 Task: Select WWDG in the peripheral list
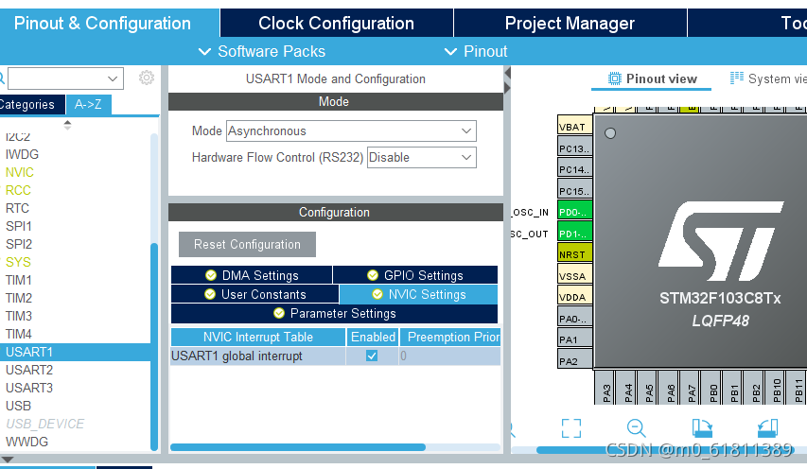[26, 442]
